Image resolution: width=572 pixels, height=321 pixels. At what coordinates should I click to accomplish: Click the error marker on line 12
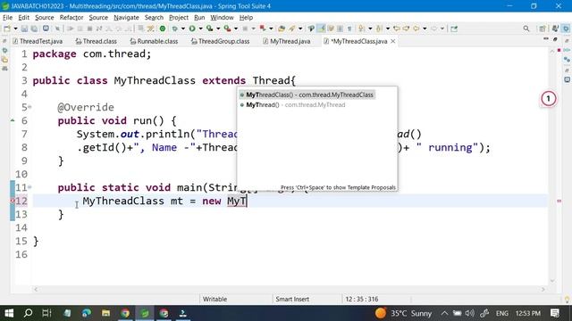point(13,201)
